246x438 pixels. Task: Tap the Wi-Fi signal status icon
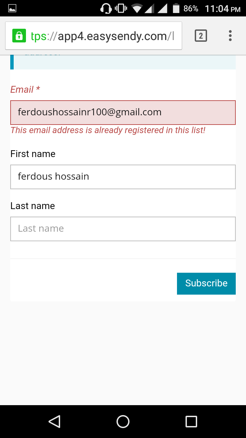(x=137, y=9)
